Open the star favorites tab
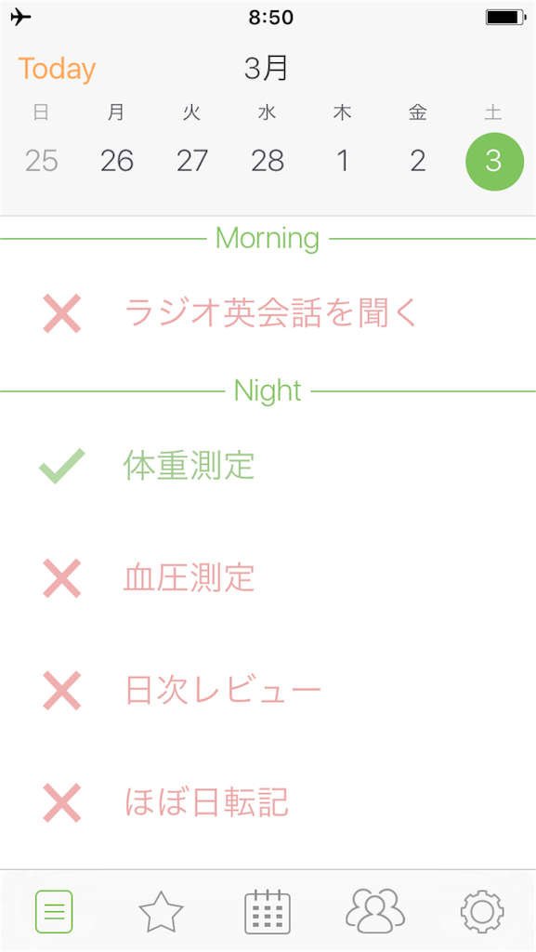This screenshot has height=952, width=536. click(161, 911)
